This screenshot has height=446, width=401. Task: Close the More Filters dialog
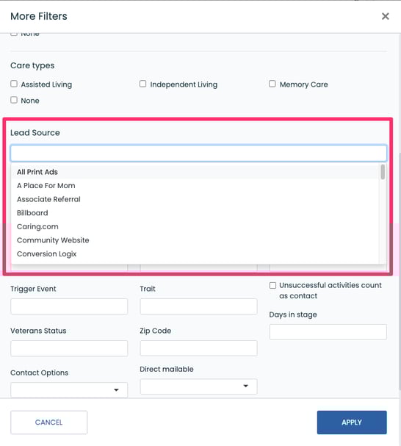pyautogui.click(x=385, y=16)
